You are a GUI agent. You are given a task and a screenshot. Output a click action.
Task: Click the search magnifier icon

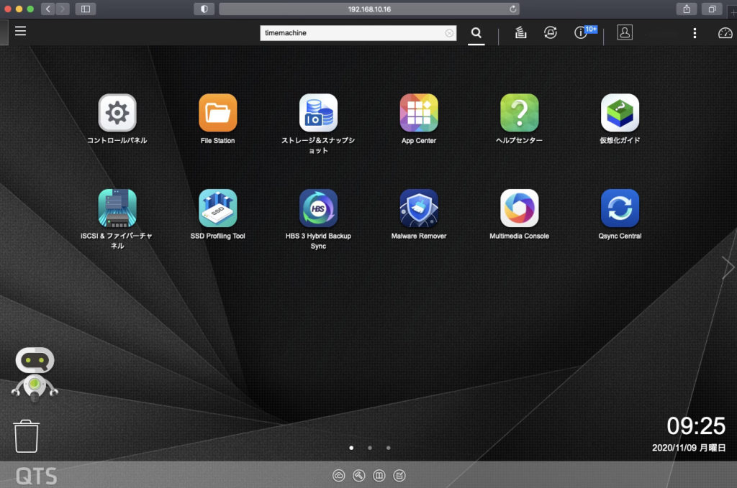tap(476, 33)
